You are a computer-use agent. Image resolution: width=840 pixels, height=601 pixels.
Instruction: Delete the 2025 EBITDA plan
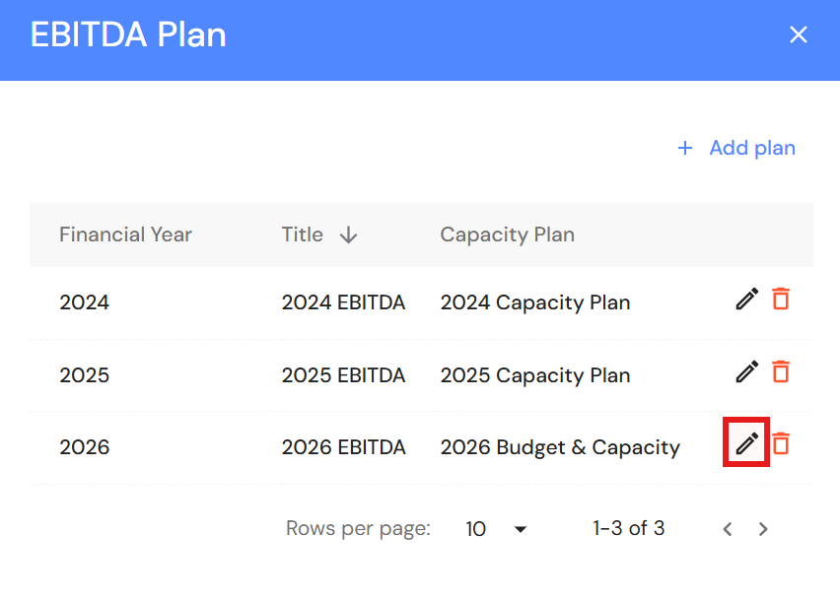781,371
